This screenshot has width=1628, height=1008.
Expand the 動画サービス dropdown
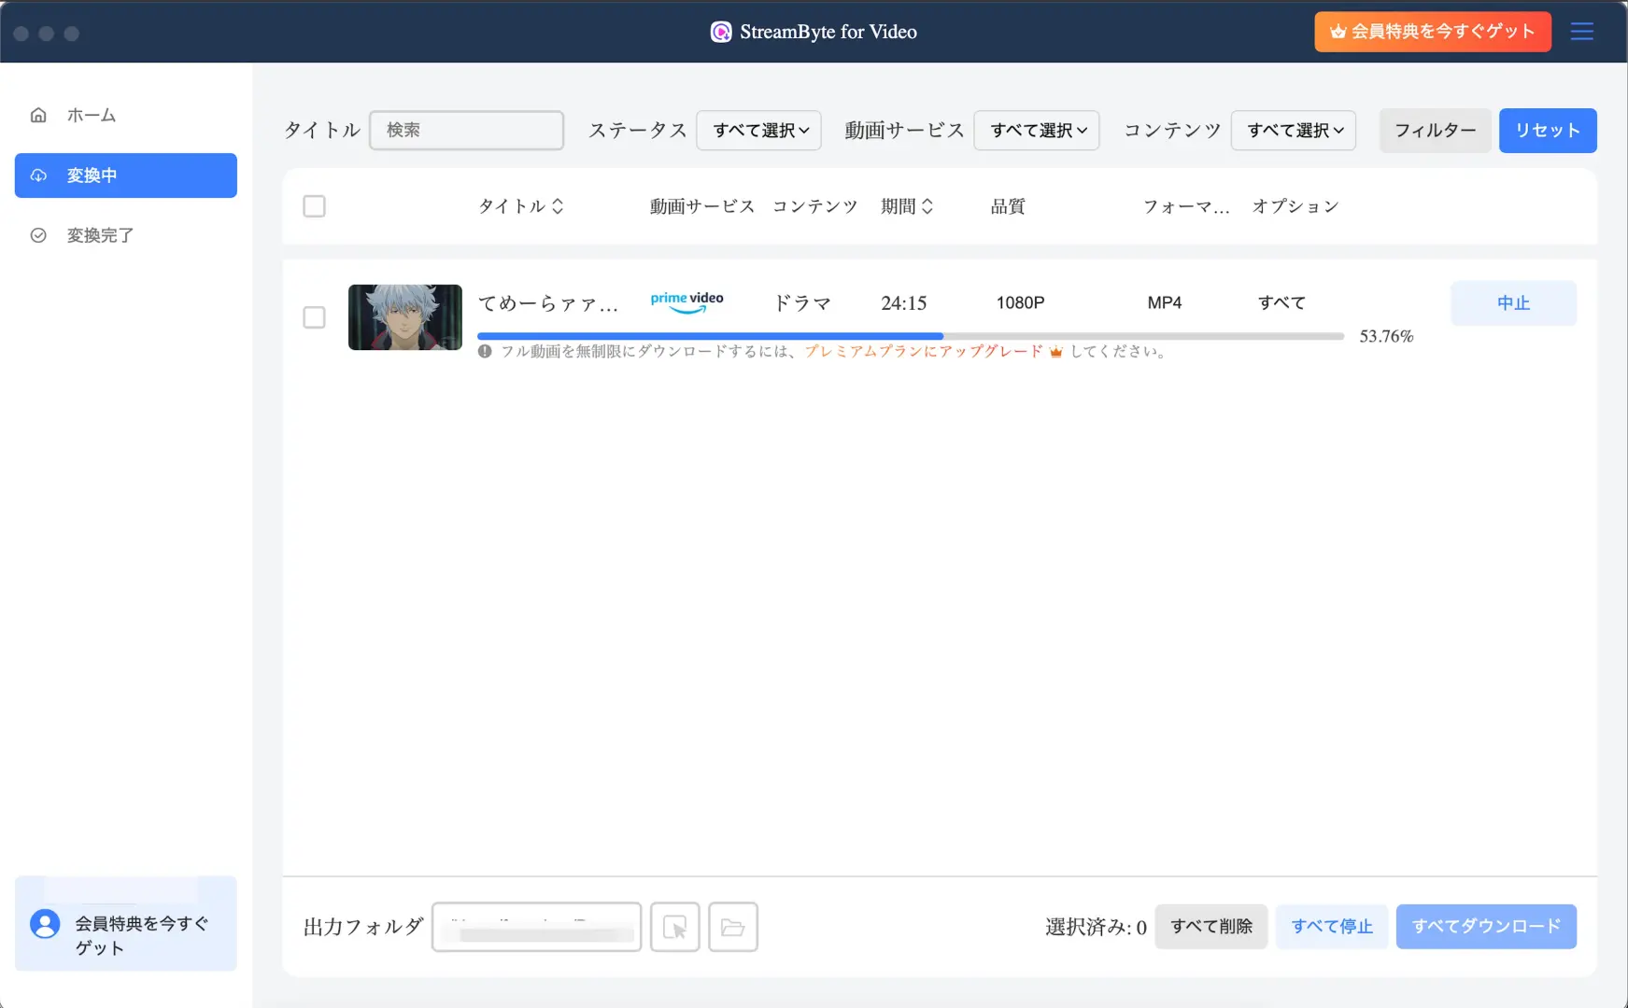(1036, 131)
